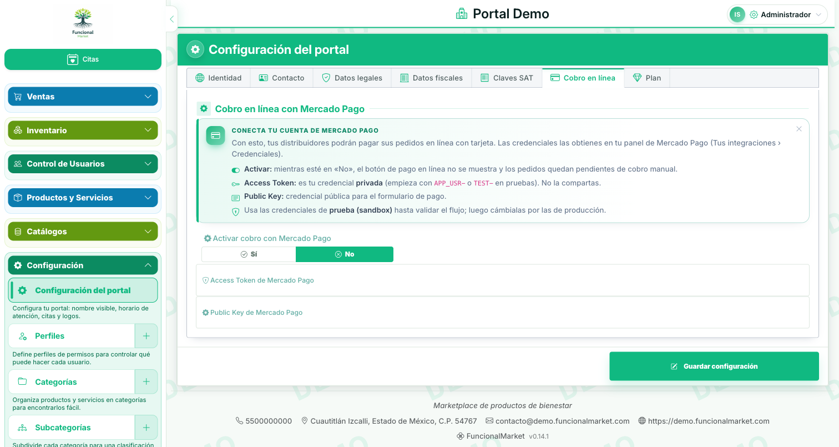
Task: Click the card icon in the Mercado Pago info box
Action: [x=216, y=135]
